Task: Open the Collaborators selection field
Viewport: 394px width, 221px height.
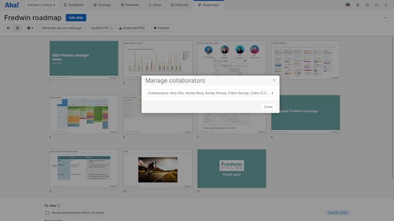Action: pos(210,93)
